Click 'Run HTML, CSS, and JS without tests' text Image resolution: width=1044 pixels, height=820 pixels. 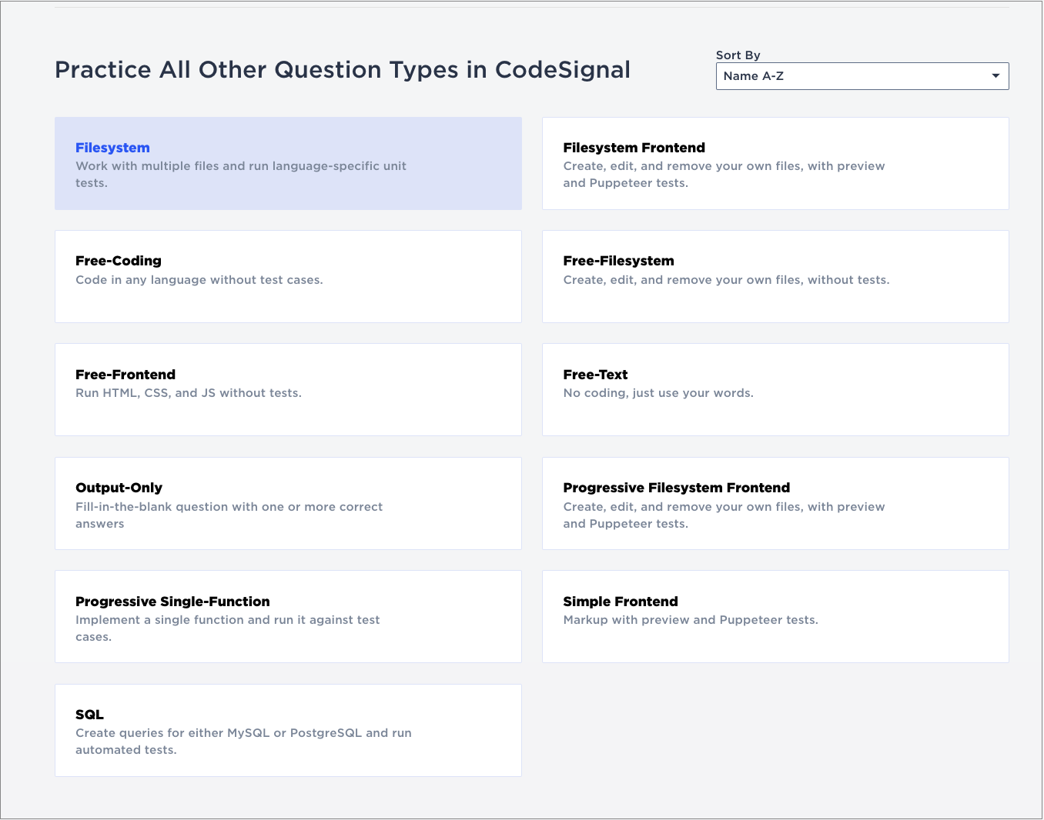(189, 393)
